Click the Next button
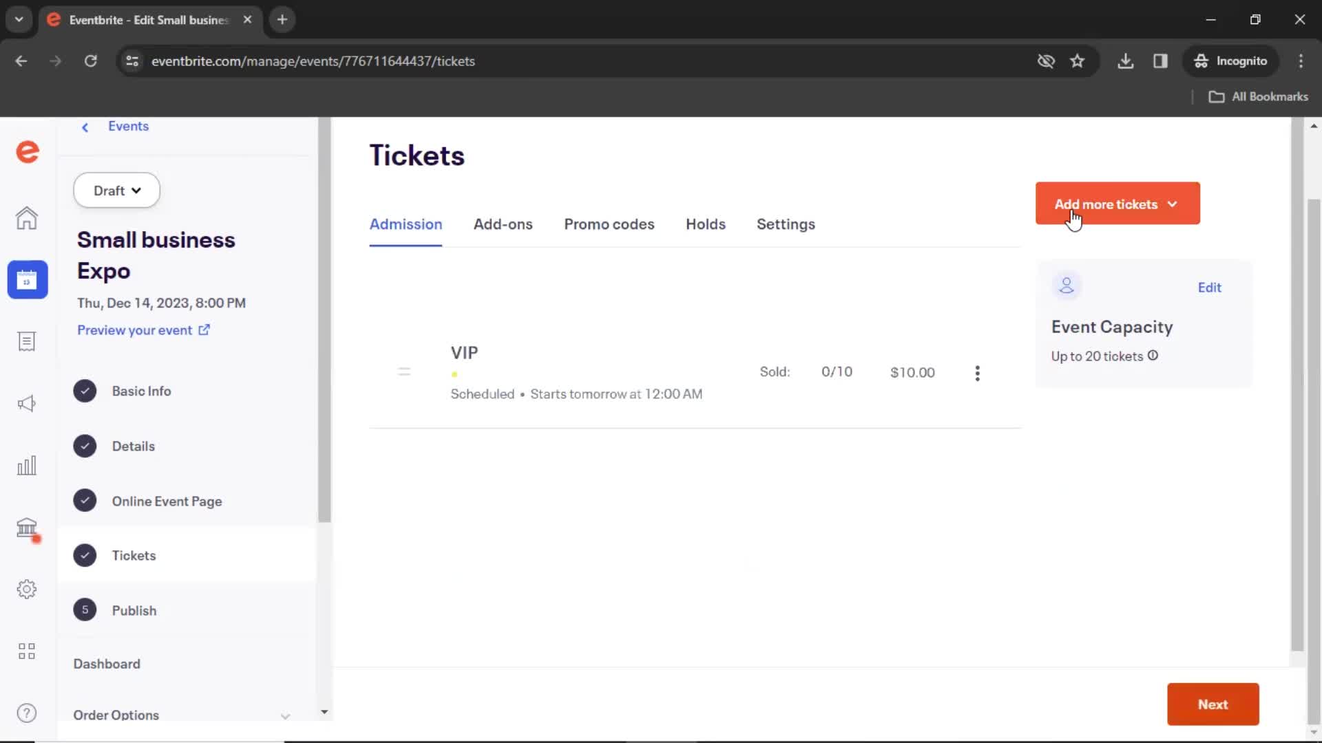Screen dimensions: 1322x743 click(1213, 704)
